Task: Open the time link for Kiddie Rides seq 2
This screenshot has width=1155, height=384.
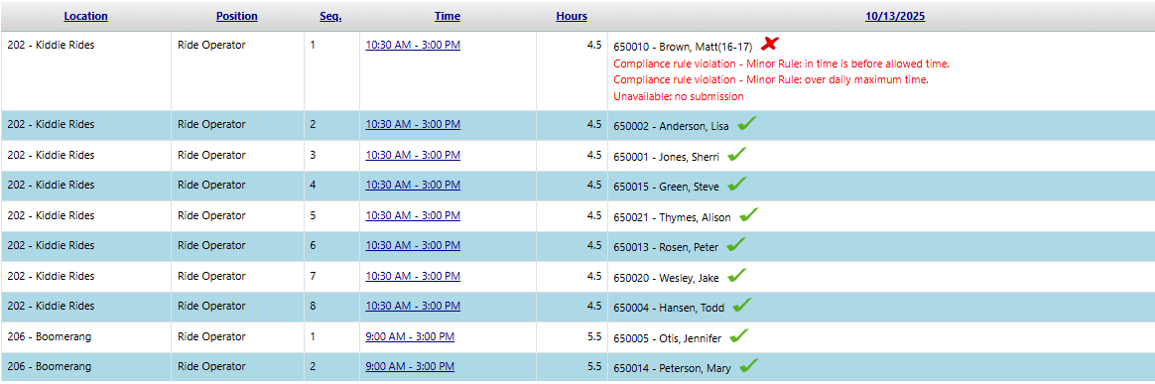Action: [x=413, y=125]
